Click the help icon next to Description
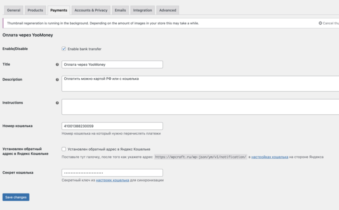 57,79
